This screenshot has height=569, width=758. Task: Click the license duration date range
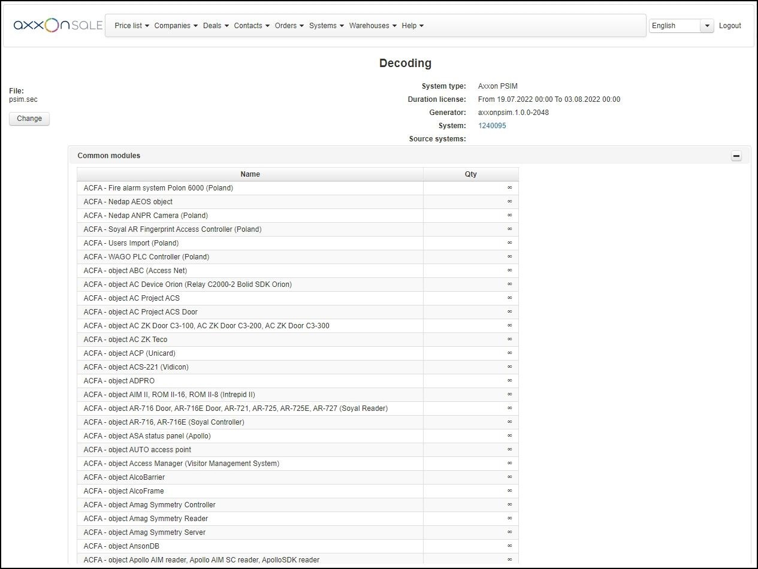pos(549,99)
